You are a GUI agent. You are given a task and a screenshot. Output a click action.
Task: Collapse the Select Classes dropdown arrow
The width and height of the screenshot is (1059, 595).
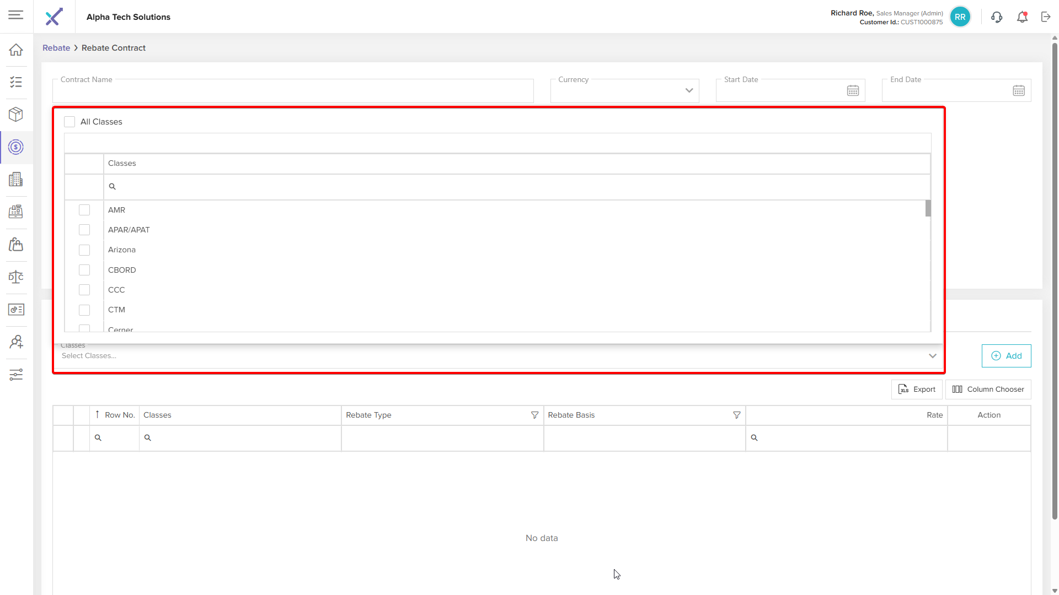933,356
